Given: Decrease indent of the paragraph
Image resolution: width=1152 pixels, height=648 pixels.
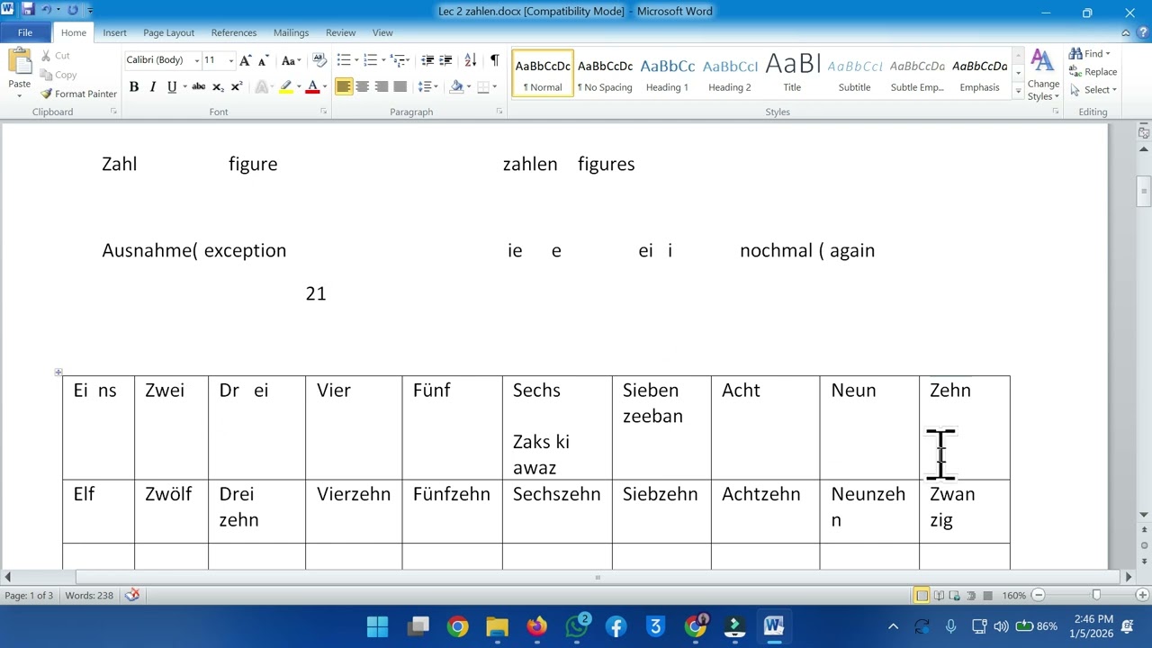Looking at the screenshot, I should (427, 60).
